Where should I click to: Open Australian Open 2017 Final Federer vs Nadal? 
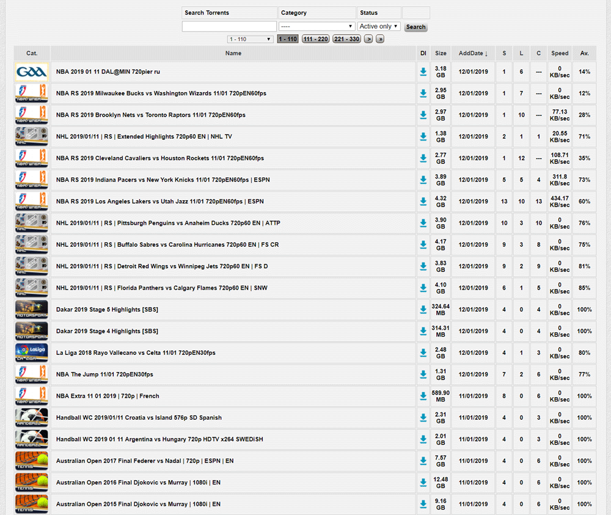coord(145,461)
